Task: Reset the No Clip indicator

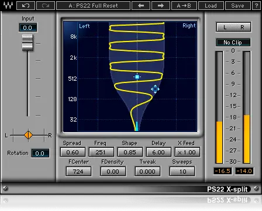Action: (233, 42)
